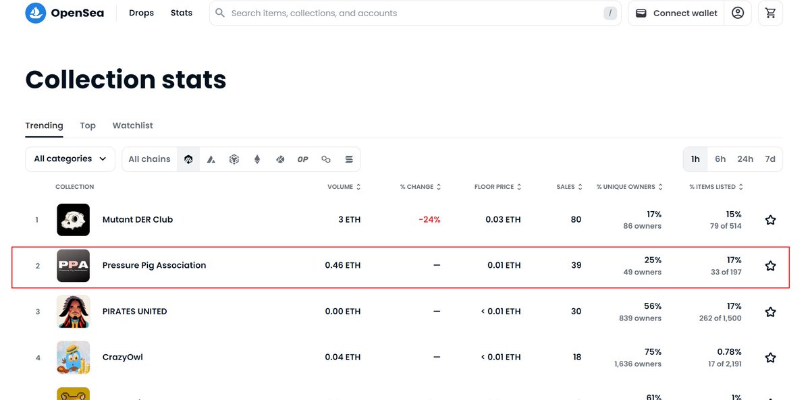This screenshot has height=400, width=810.
Task: Click the Collection stats heading
Action: coord(126,80)
